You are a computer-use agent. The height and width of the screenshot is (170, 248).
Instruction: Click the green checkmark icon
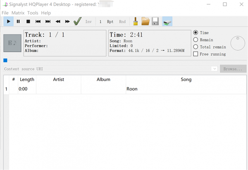click(x=78, y=21)
